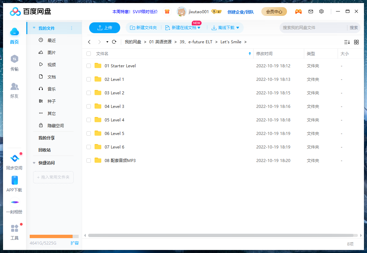367x253 pixels.
Task: Open 我的分享 section
Action: pyautogui.click(x=47, y=138)
